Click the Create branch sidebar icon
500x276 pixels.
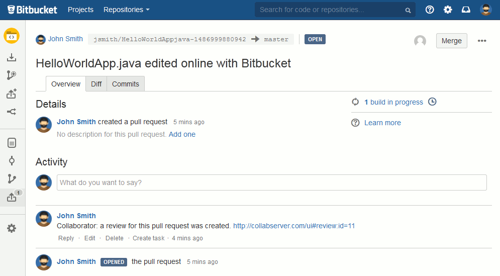(x=12, y=75)
